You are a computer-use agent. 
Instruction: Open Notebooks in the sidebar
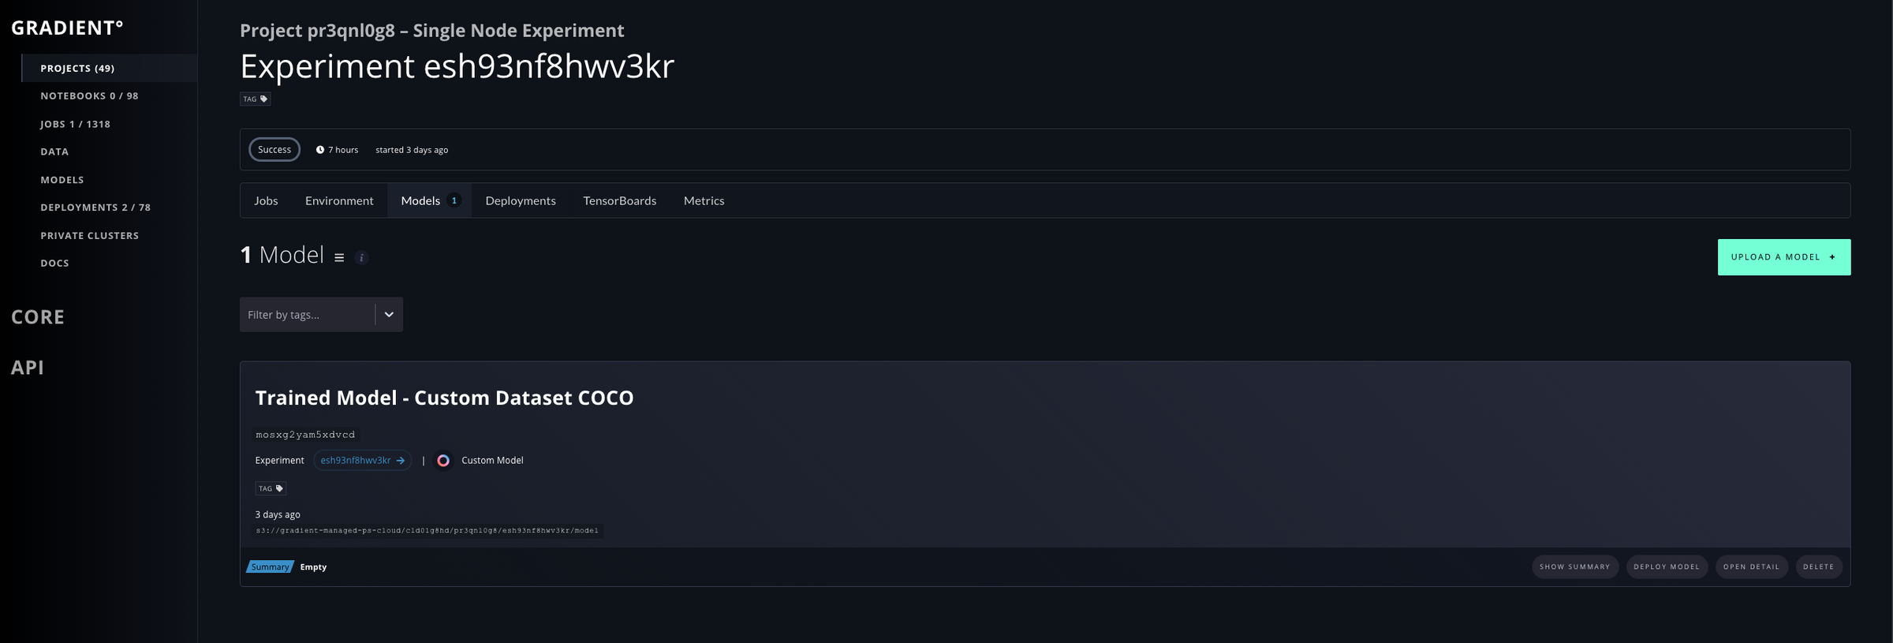pyautogui.click(x=89, y=95)
